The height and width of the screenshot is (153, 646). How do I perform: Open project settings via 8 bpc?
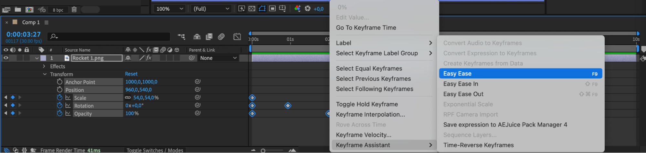[x=58, y=10]
